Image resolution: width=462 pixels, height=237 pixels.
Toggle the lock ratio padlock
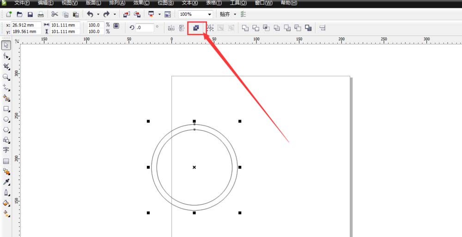pos(116,26)
